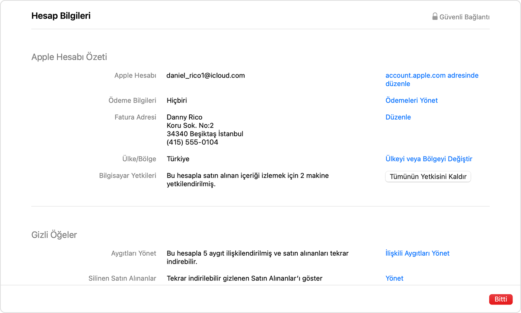The height and width of the screenshot is (313, 521).
Task: Select the email daniel_rico1@icloud.com
Action: (x=206, y=76)
